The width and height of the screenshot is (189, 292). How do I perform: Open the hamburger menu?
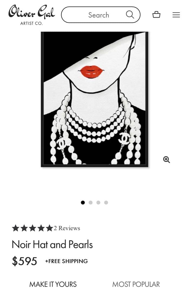pyautogui.click(x=176, y=15)
